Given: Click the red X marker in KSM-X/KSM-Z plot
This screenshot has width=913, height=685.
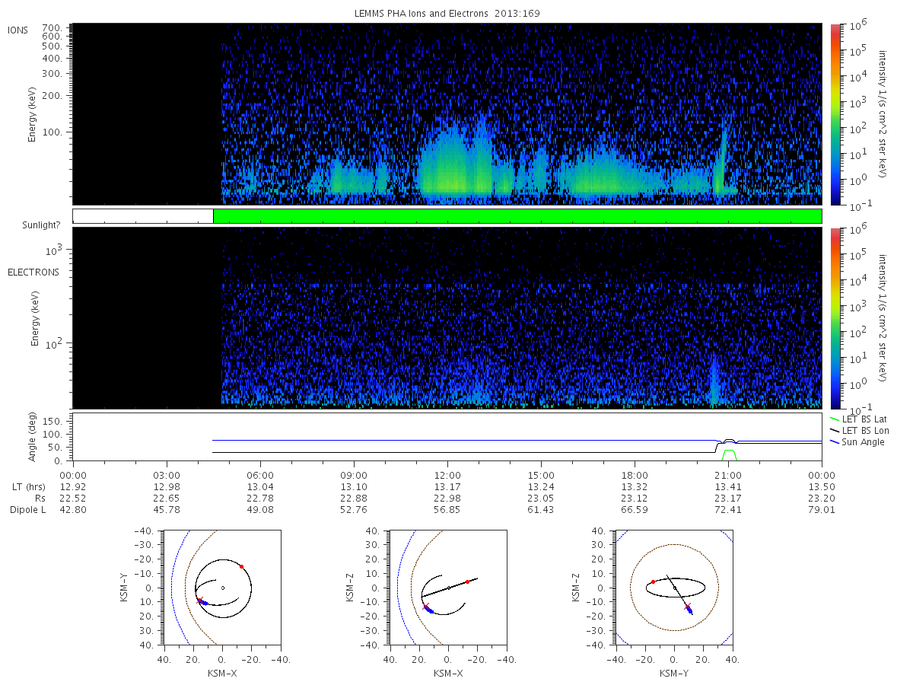Looking at the screenshot, I should tap(426, 607).
